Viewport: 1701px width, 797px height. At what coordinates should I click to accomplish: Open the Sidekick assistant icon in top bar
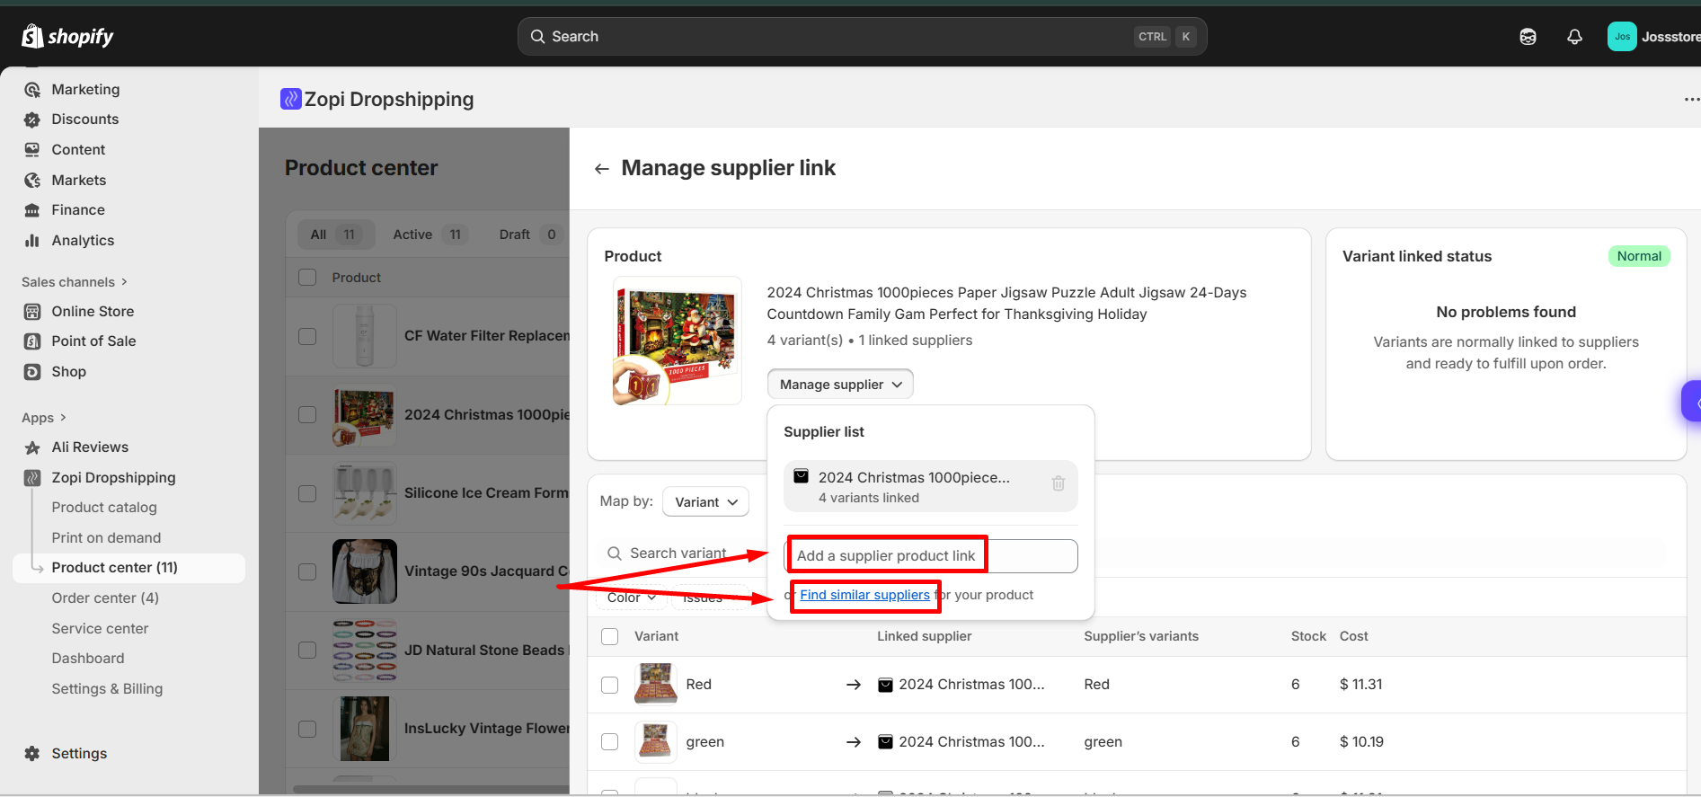click(x=1528, y=37)
